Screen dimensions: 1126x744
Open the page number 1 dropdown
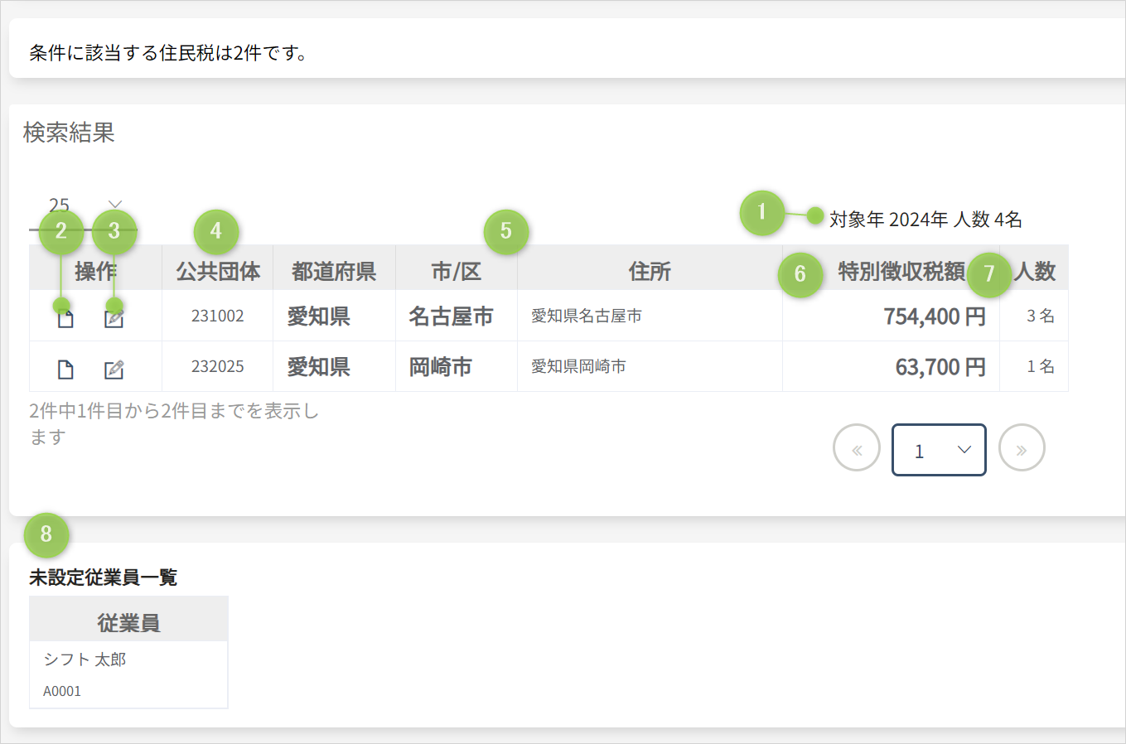(x=938, y=450)
